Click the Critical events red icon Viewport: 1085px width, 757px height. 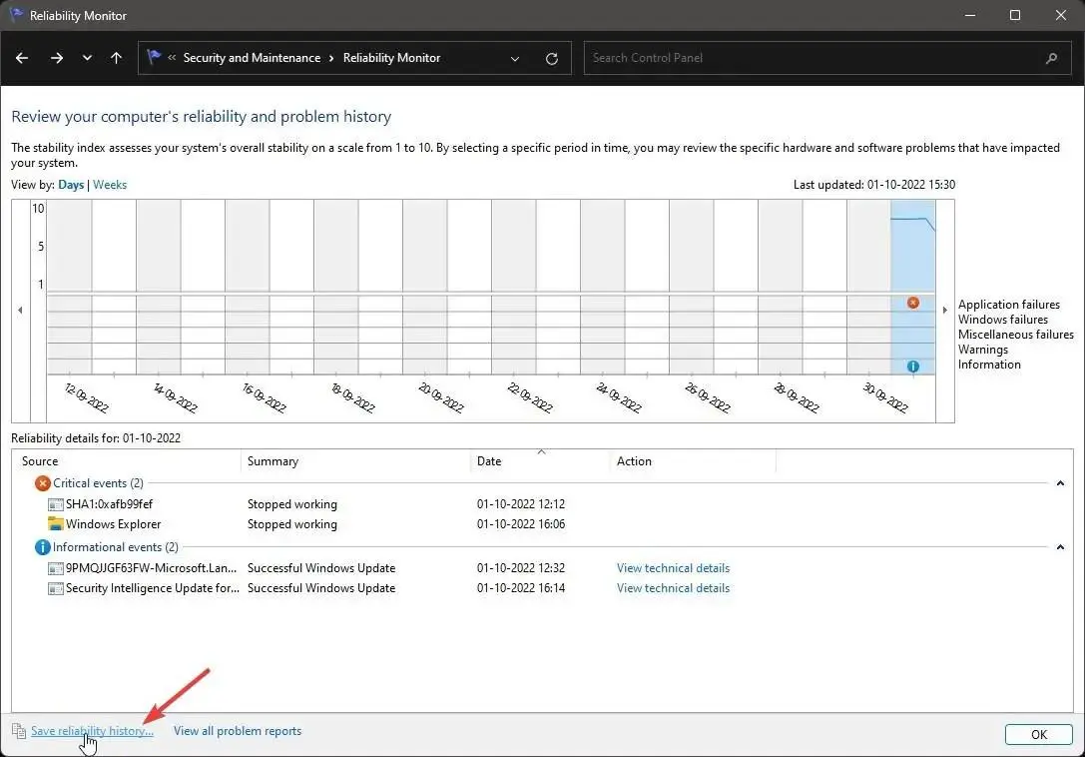click(x=43, y=483)
